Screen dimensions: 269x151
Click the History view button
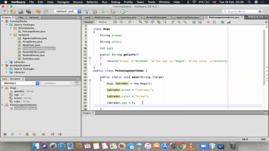pyautogui.click(x=103, y=22)
